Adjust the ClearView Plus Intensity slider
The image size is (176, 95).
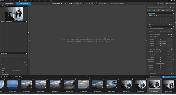click(x=160, y=51)
